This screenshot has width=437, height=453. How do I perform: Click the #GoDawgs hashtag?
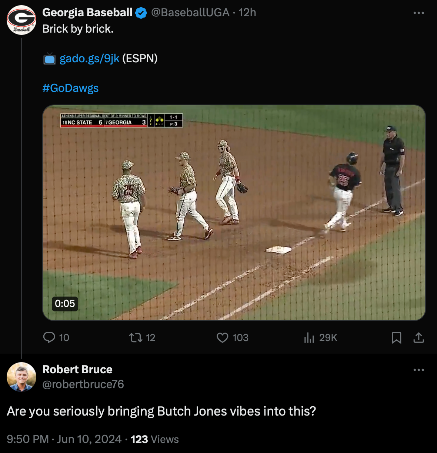[70, 88]
